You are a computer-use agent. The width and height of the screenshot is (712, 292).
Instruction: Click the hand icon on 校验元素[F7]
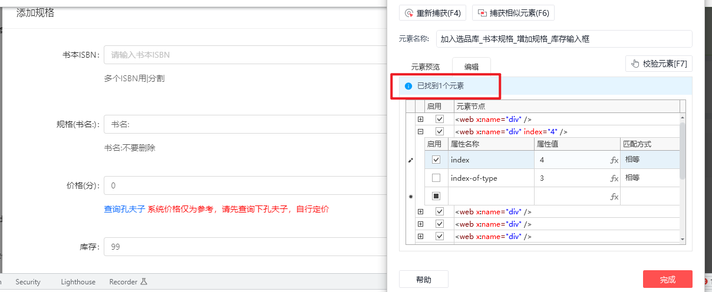tap(635, 64)
